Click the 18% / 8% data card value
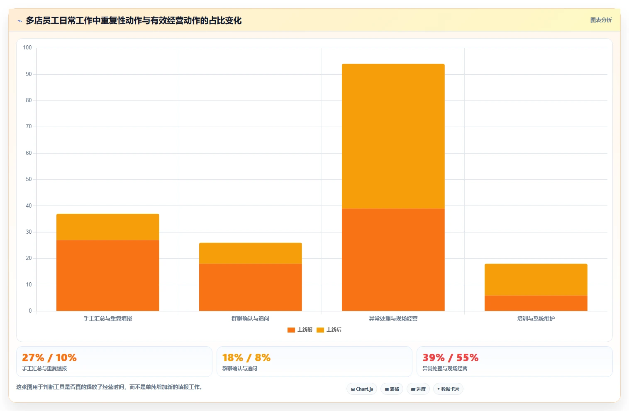Image resolution: width=629 pixels, height=411 pixels. tap(246, 357)
